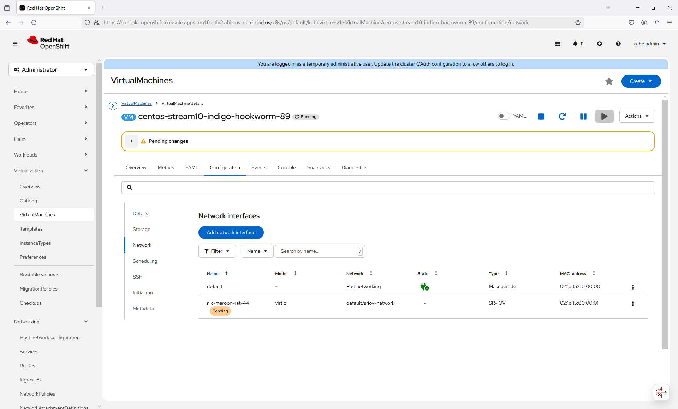Open kebab menu for nic-maroon-rat-44 row
Viewport: 678px width, 409px height.
(x=632, y=304)
